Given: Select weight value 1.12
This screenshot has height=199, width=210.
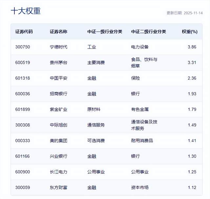Looking at the screenshot, I should pos(192,188).
